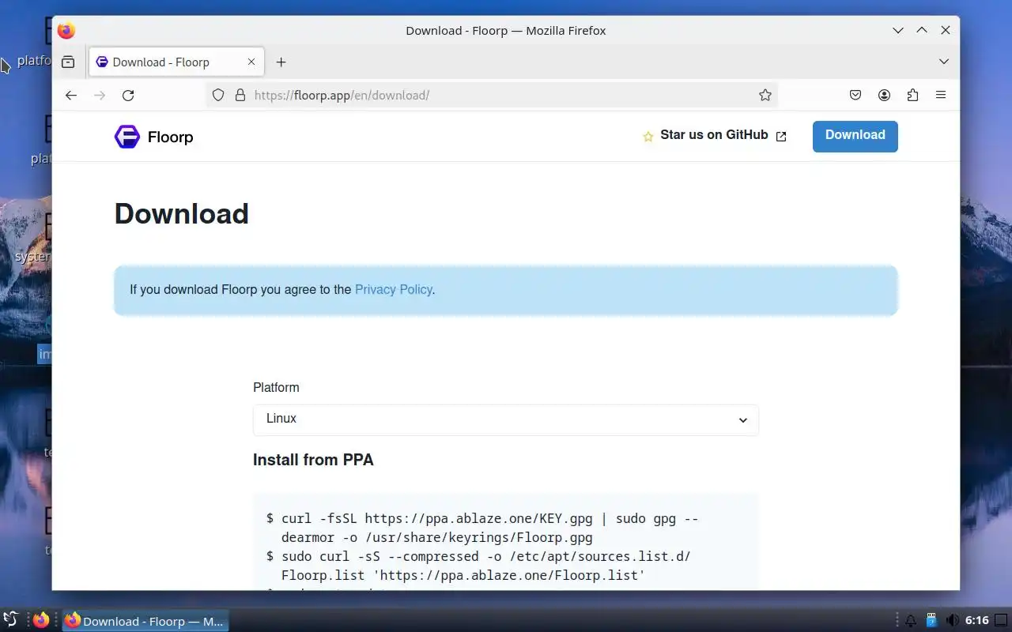Viewport: 1012px width, 632px height.
Task: Click the removable device tray icon
Action: click(931, 621)
